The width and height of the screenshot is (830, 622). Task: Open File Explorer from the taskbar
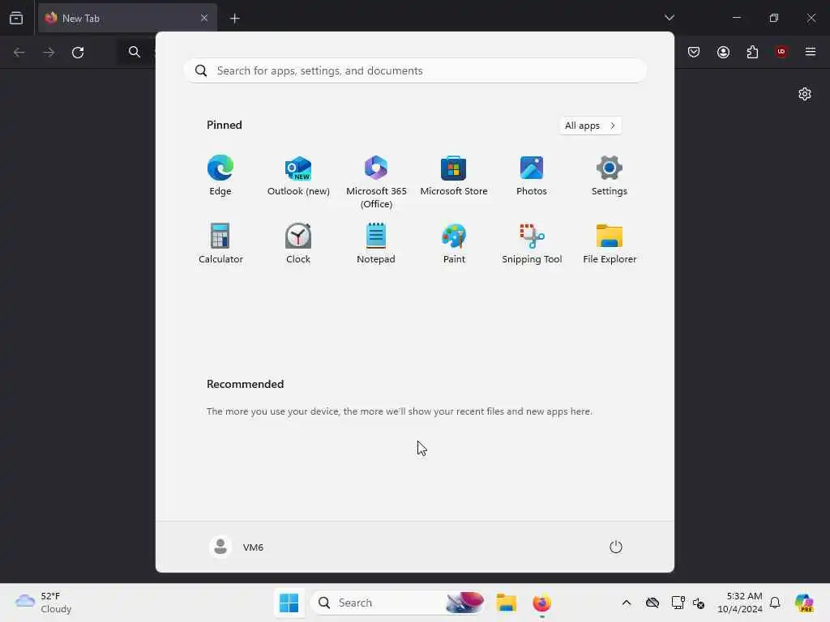[x=506, y=603]
